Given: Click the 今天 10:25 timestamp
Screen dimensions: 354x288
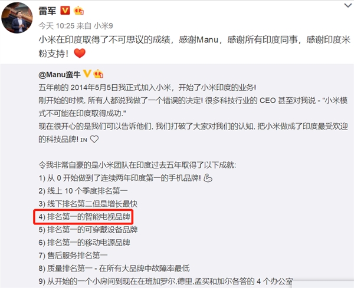Looking at the screenshot, I should point(57,26).
